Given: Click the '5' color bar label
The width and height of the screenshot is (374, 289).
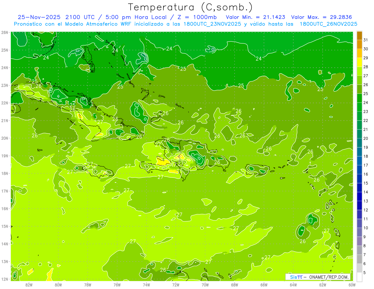Looking at the screenshot, I should click(365, 273).
